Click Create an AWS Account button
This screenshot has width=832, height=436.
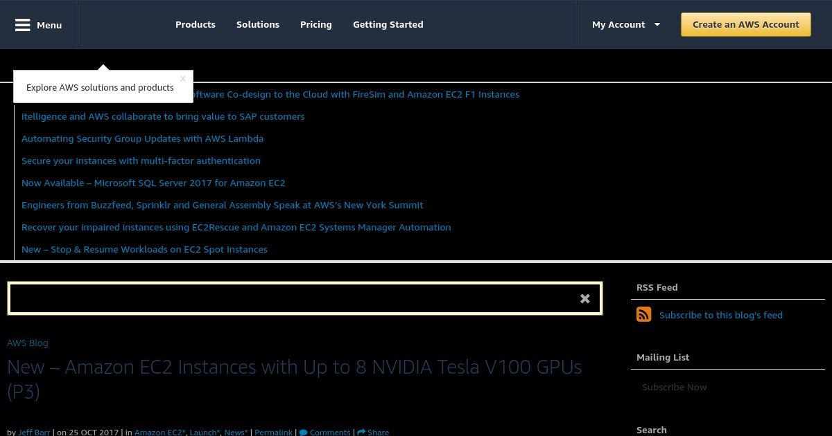click(746, 24)
